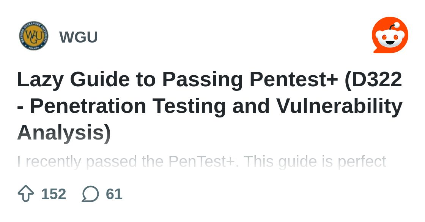Viewport: 425px width, 222px height.
Task: Click the 61 comments count
Action: [114, 194]
